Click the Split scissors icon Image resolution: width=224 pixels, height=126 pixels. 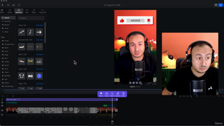(x=112, y=122)
